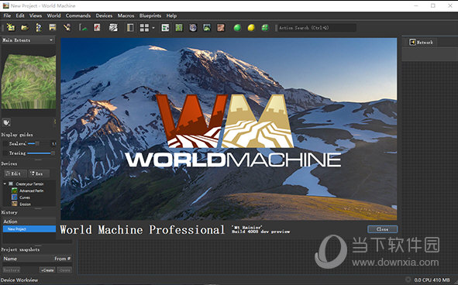Click the green terrain profile graph icon
This screenshot has width=458, height=285.
(83, 27)
